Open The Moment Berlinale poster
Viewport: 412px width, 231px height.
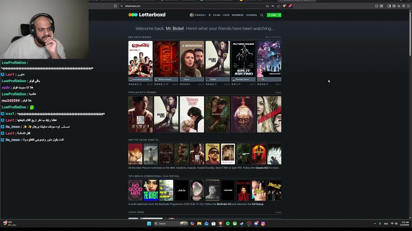coord(151,190)
